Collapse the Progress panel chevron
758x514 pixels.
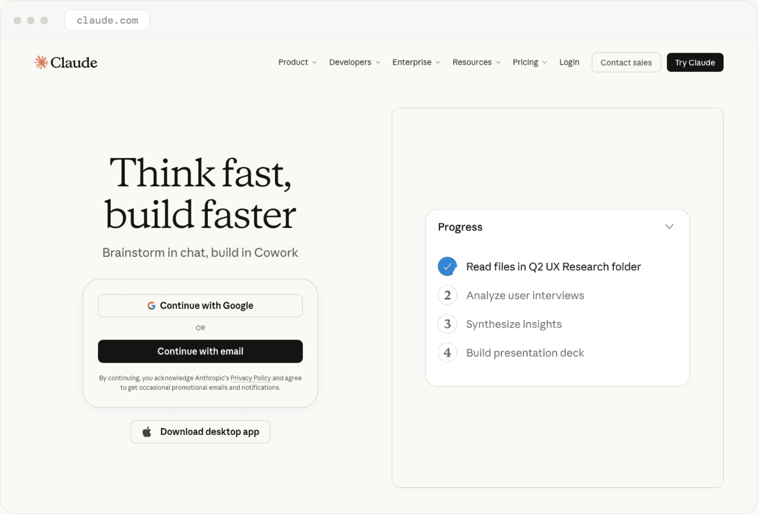(669, 227)
